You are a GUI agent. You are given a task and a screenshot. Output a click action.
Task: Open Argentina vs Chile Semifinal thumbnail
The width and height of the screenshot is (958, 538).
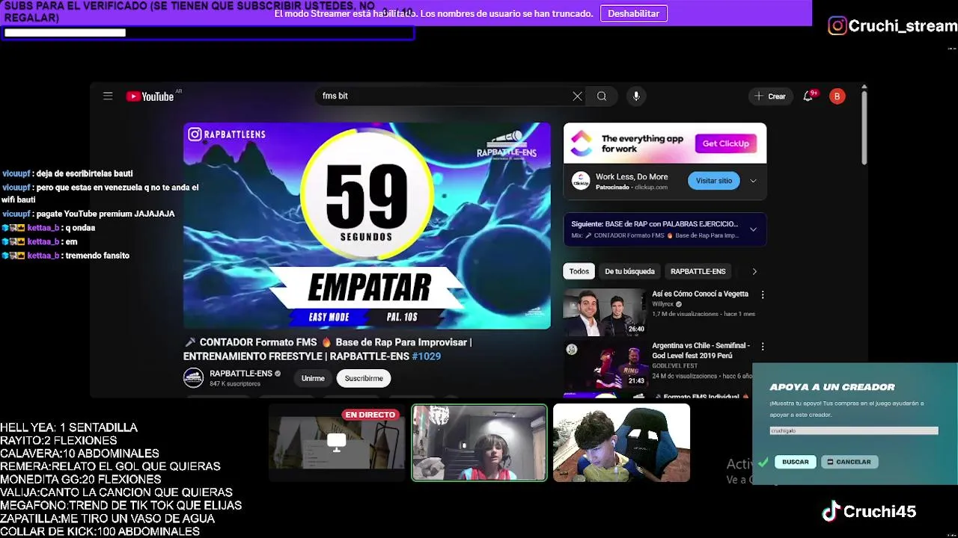[605, 364]
